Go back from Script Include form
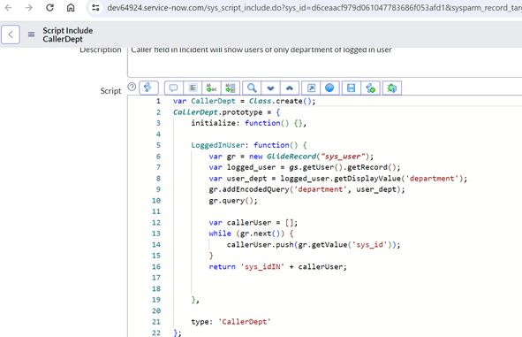The image size is (522, 337). (x=11, y=34)
